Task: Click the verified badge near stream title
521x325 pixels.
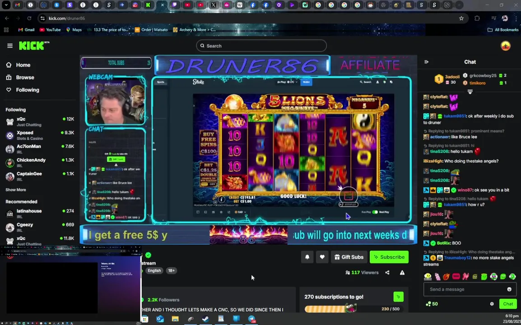Action: coord(148,255)
